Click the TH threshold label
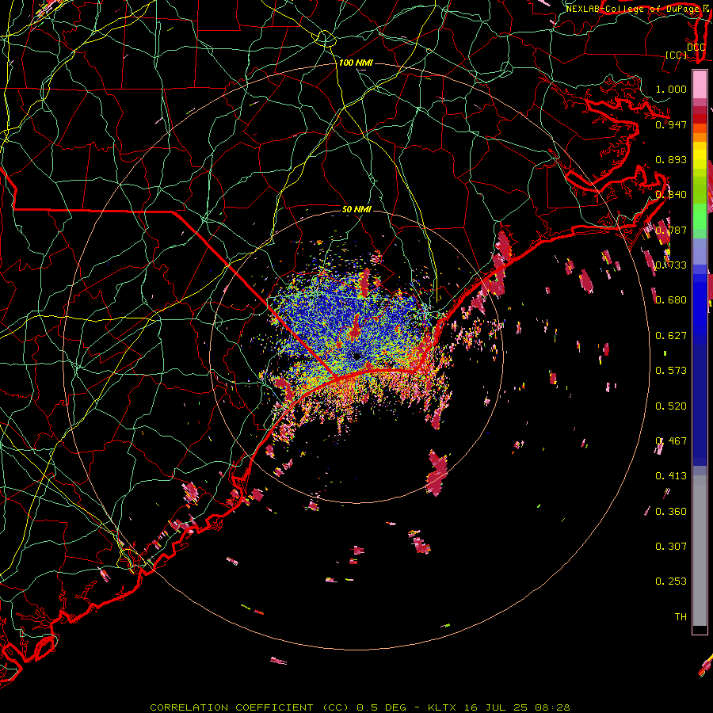Image resolution: width=713 pixels, height=713 pixels. (x=681, y=616)
